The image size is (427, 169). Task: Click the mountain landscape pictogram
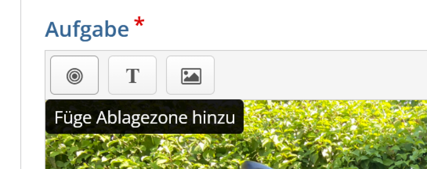[x=191, y=76]
